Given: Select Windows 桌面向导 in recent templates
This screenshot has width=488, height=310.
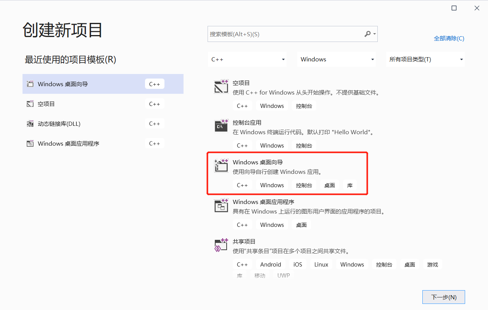Looking at the screenshot, I should pos(103,84).
